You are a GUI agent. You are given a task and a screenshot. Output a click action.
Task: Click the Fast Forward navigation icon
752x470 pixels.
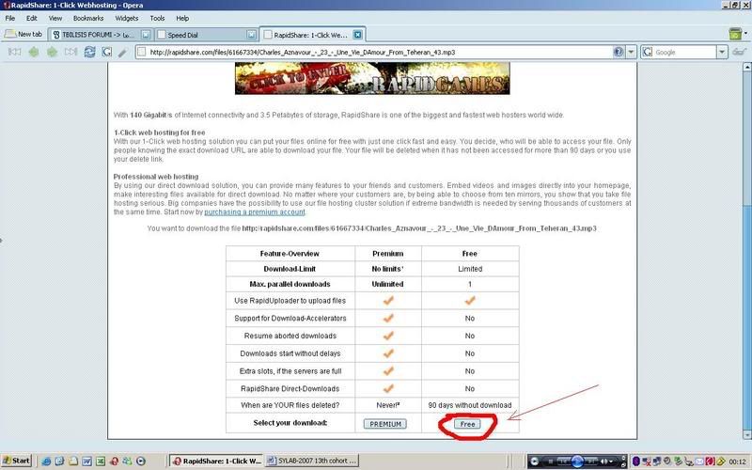click(71, 52)
